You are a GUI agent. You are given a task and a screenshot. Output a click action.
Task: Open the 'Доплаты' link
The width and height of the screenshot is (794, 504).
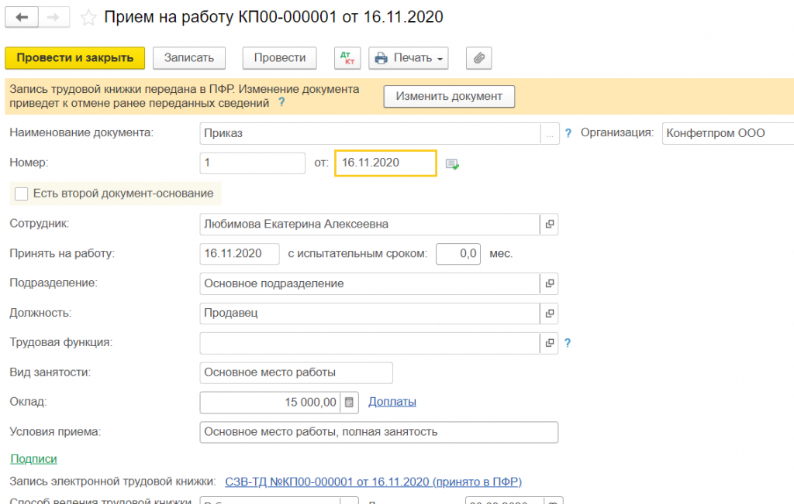point(392,401)
